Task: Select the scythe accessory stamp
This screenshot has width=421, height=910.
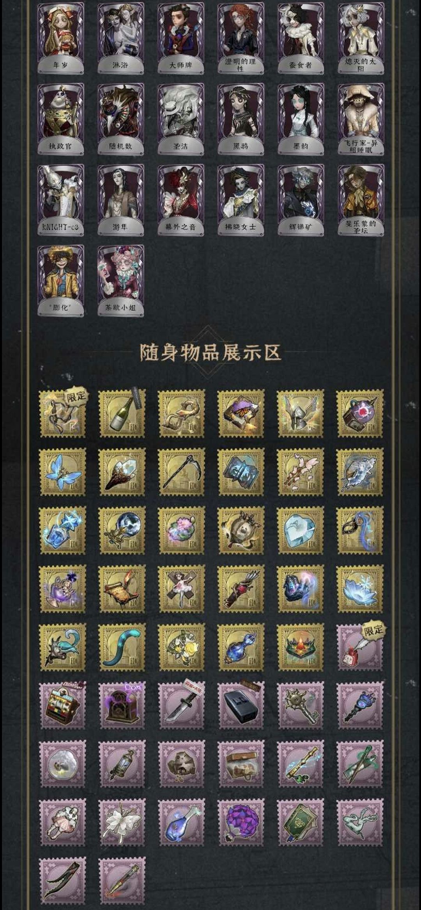Action: point(181,472)
